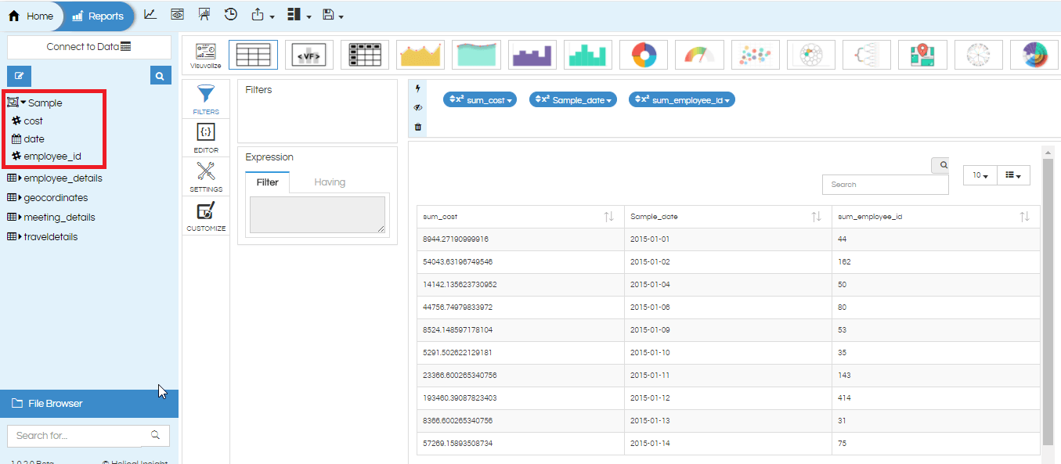Click the preview eye window icon

coord(178,15)
